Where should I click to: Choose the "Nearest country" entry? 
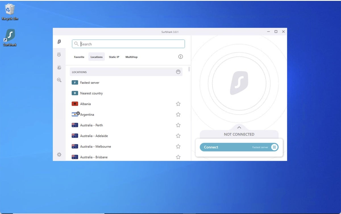[x=92, y=93]
